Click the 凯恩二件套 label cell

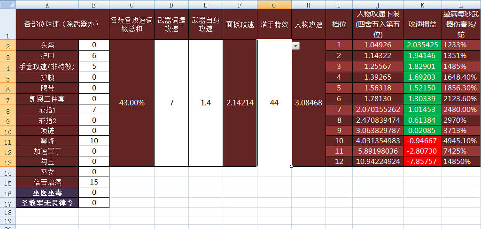point(47,99)
